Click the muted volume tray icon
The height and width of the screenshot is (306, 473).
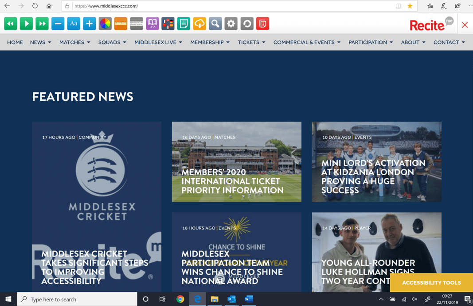(414, 299)
